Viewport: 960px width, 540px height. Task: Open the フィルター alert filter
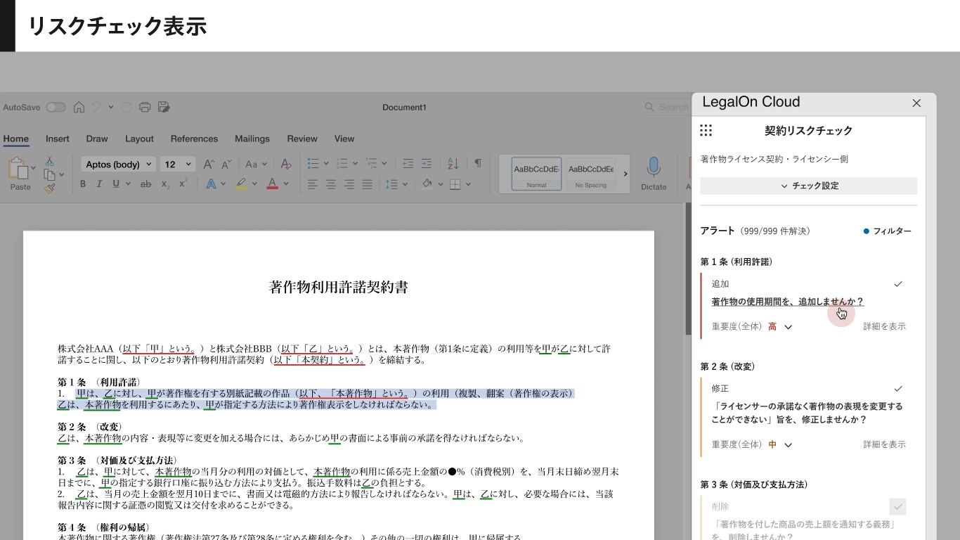888,231
